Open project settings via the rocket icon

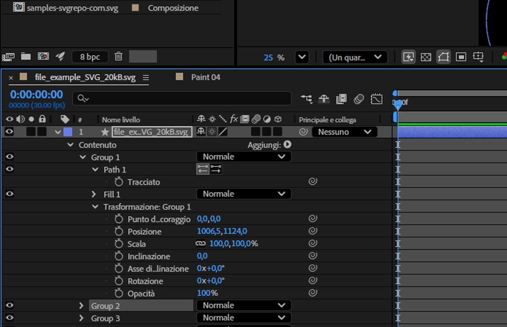pos(60,57)
